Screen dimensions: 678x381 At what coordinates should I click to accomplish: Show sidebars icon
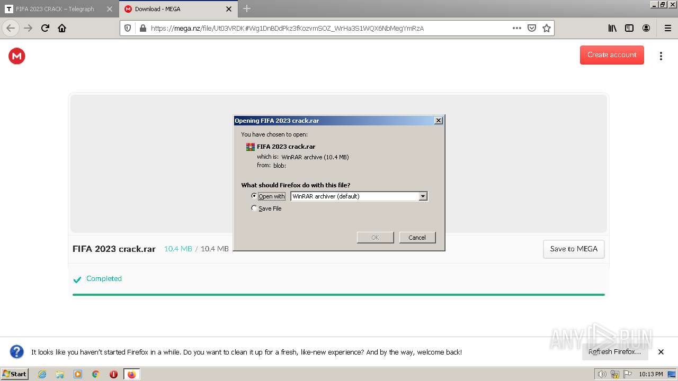click(x=629, y=28)
